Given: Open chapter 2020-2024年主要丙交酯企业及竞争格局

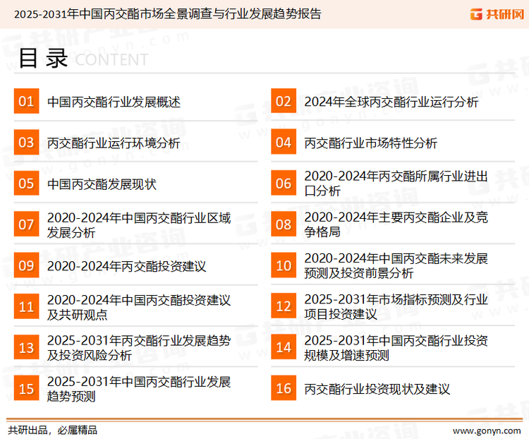Looking at the screenshot, I should (396, 224).
